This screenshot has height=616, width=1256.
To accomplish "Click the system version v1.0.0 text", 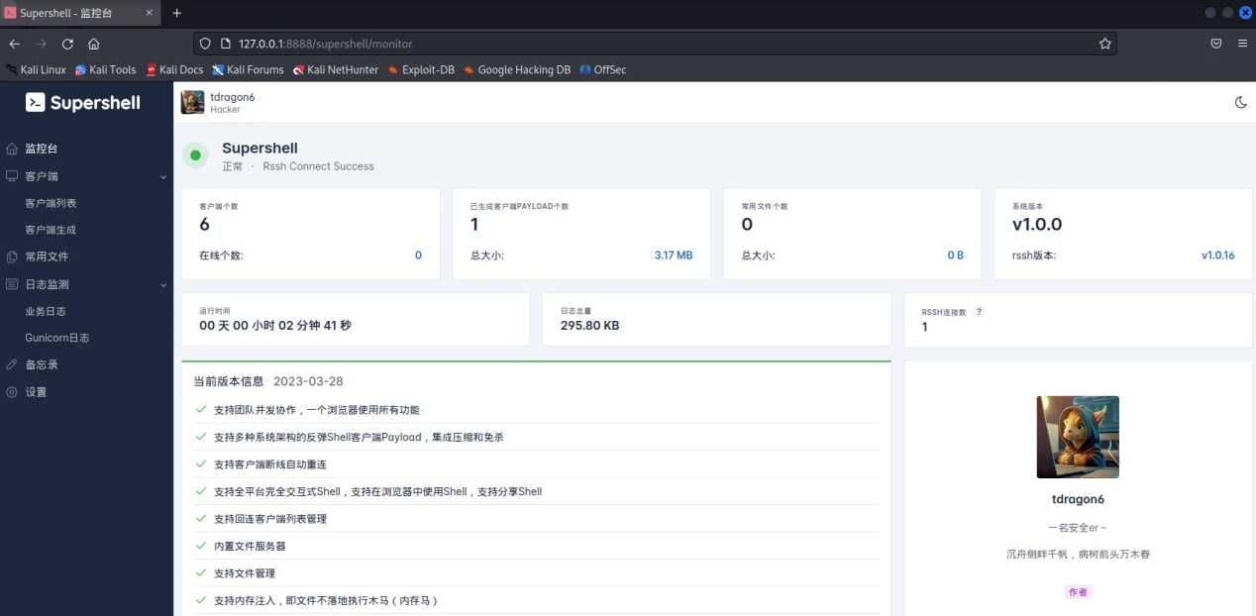I will [1037, 224].
